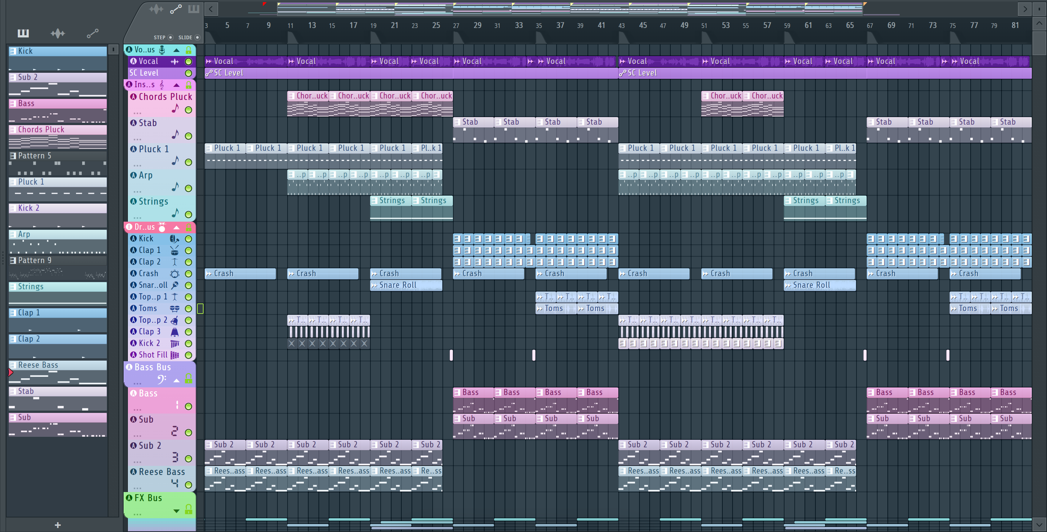Open the Reese Bass track options dots
The image size is (1047, 532).
[137, 488]
